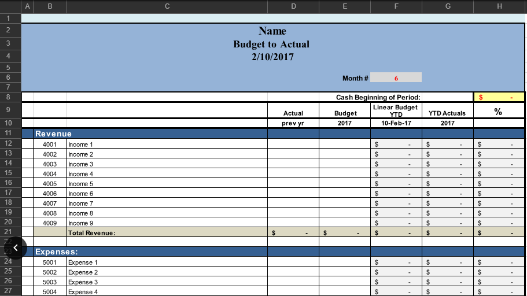This screenshot has width=527, height=296.
Task: Select account code 5003 cell
Action: coord(50,282)
